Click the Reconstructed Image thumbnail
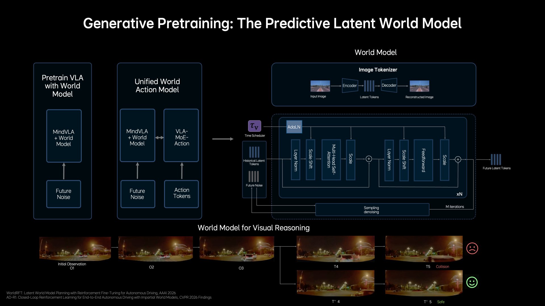Viewport: 545px width, 306px height. [x=419, y=86]
